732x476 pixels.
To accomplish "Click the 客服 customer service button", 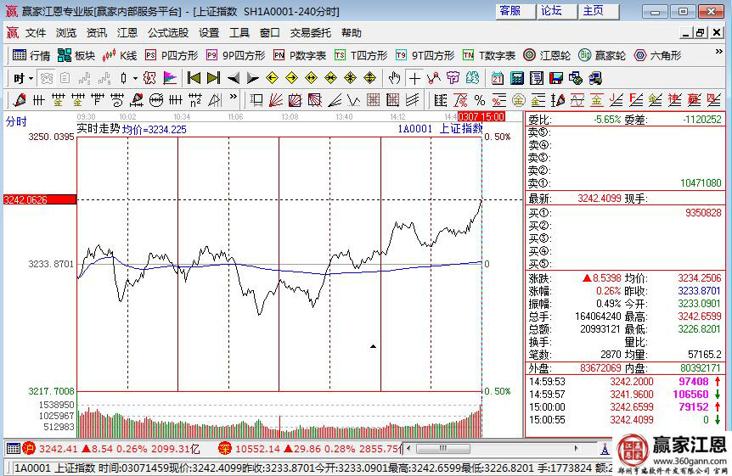I will [510, 11].
